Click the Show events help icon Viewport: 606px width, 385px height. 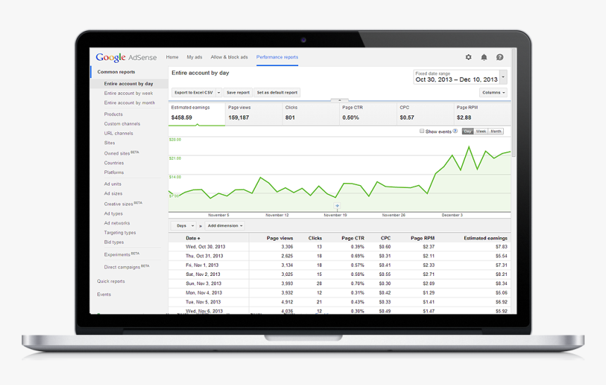tap(455, 131)
